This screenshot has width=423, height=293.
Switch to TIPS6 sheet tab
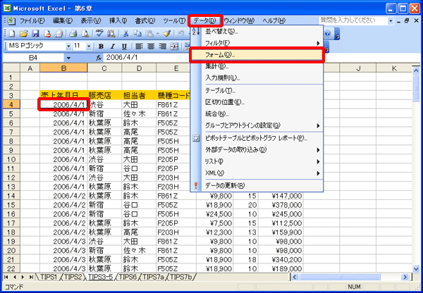point(128,277)
